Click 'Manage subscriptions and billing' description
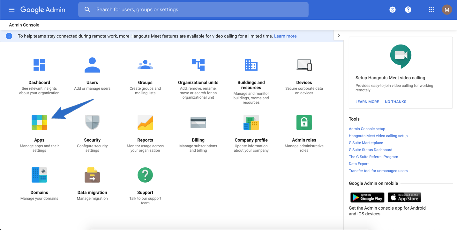Screen dimensions: 457x230 (x=198, y=148)
